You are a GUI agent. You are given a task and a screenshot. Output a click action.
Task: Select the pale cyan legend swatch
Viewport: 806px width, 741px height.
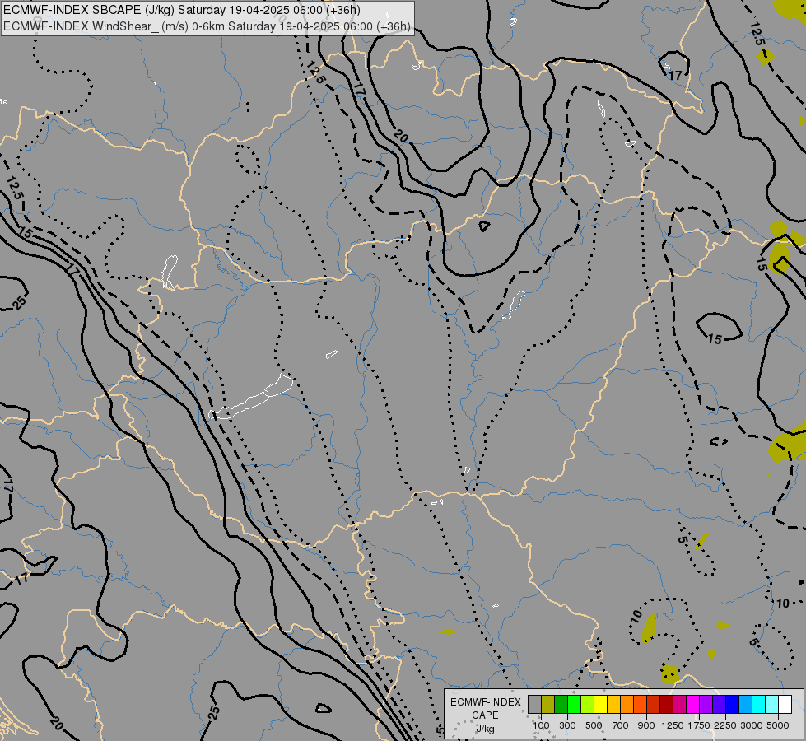(772, 704)
